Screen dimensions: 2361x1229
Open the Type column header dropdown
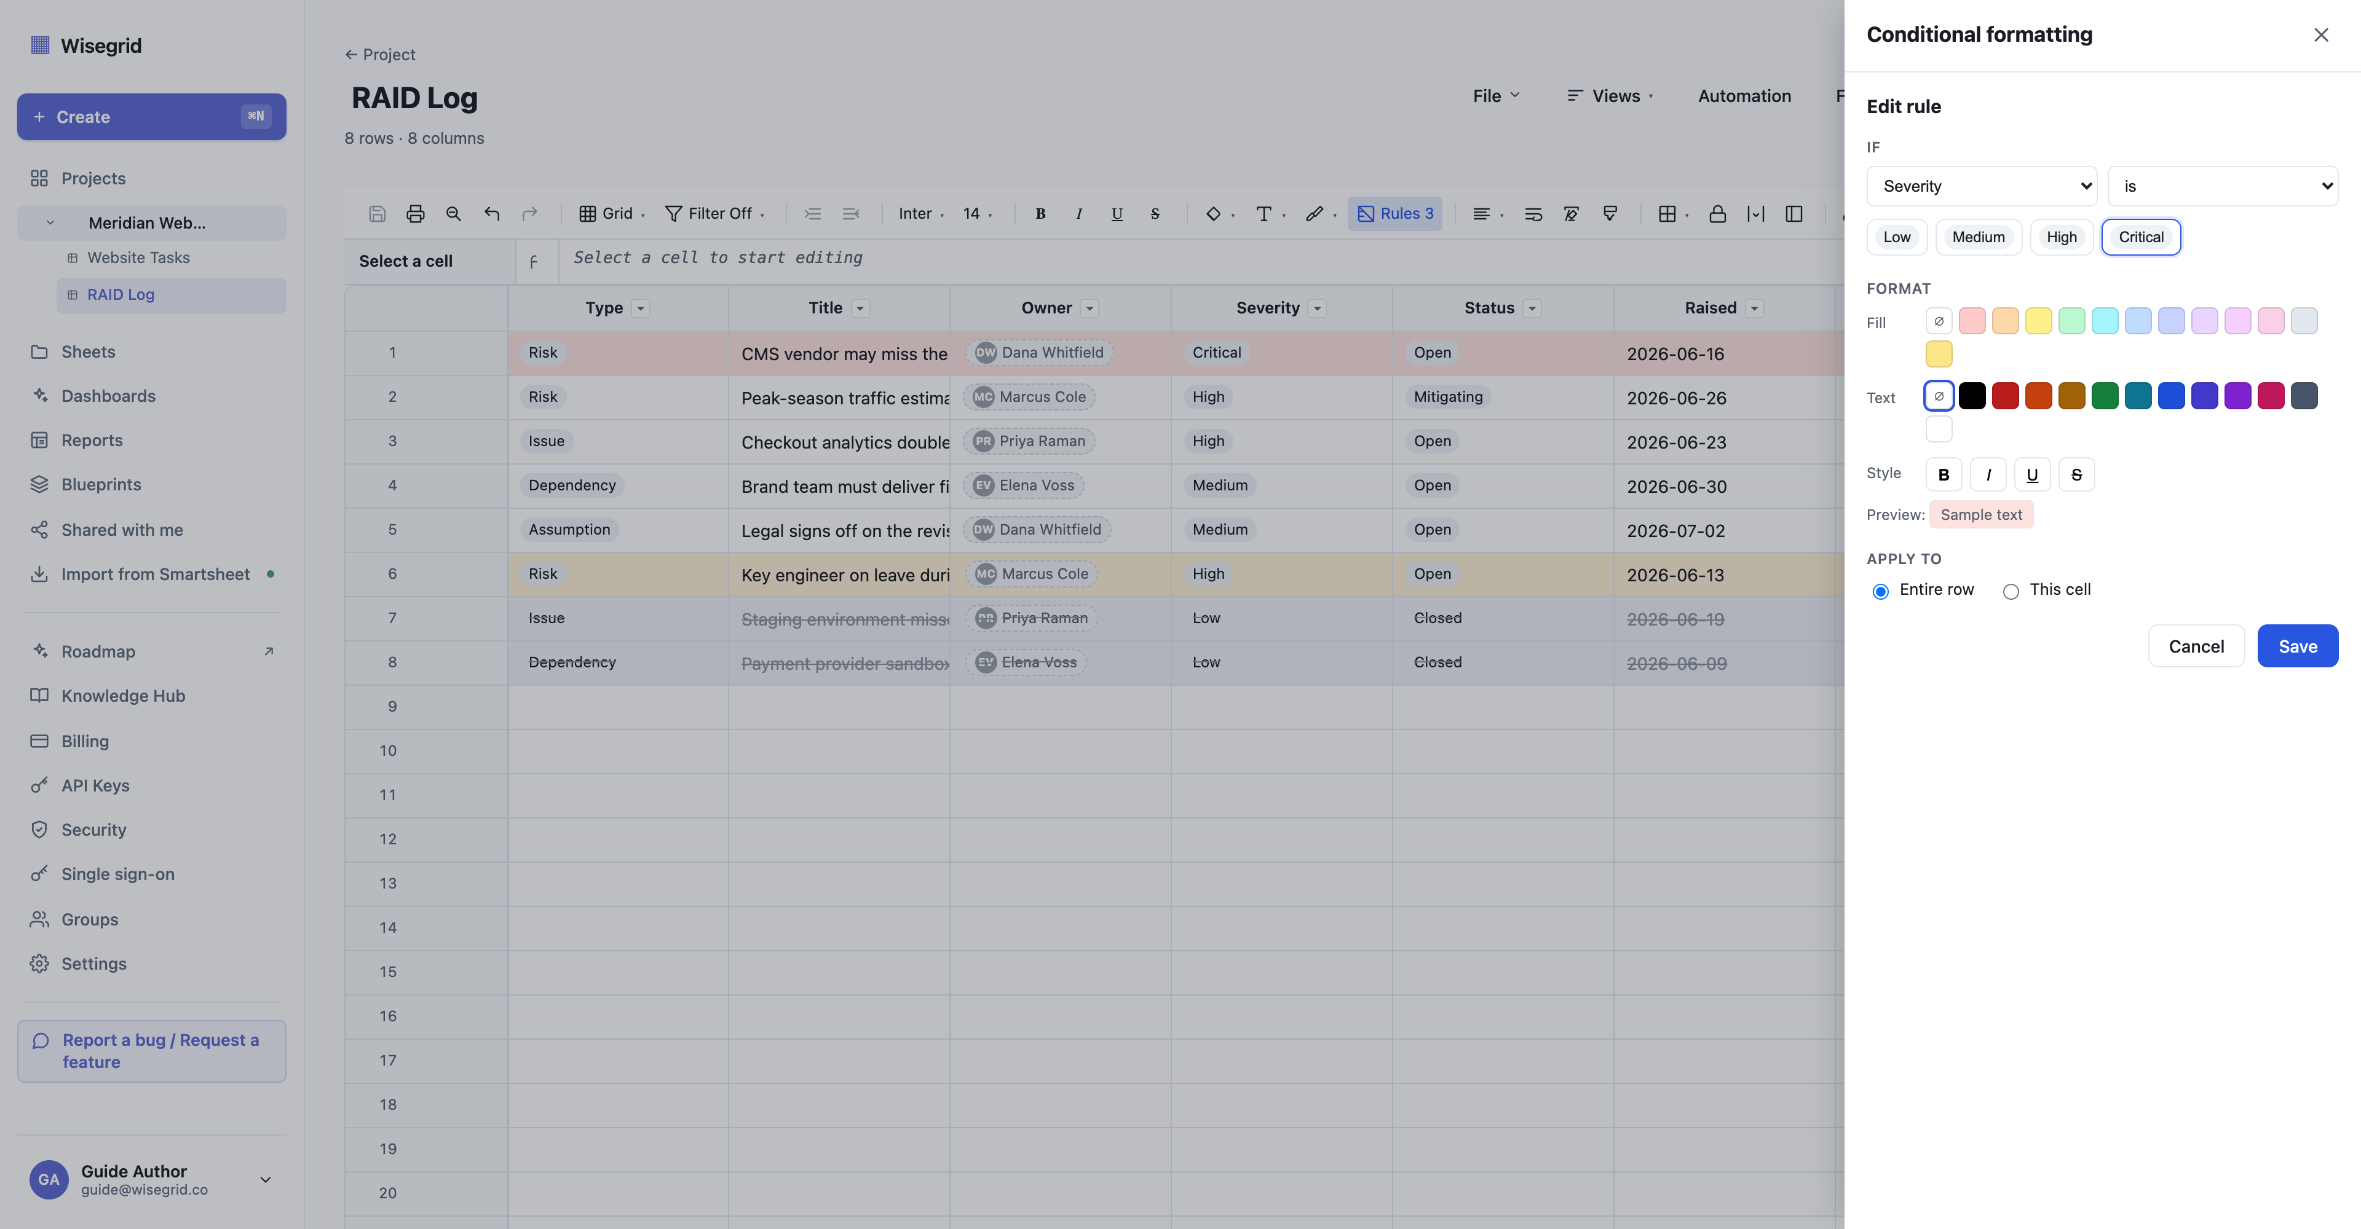point(641,308)
